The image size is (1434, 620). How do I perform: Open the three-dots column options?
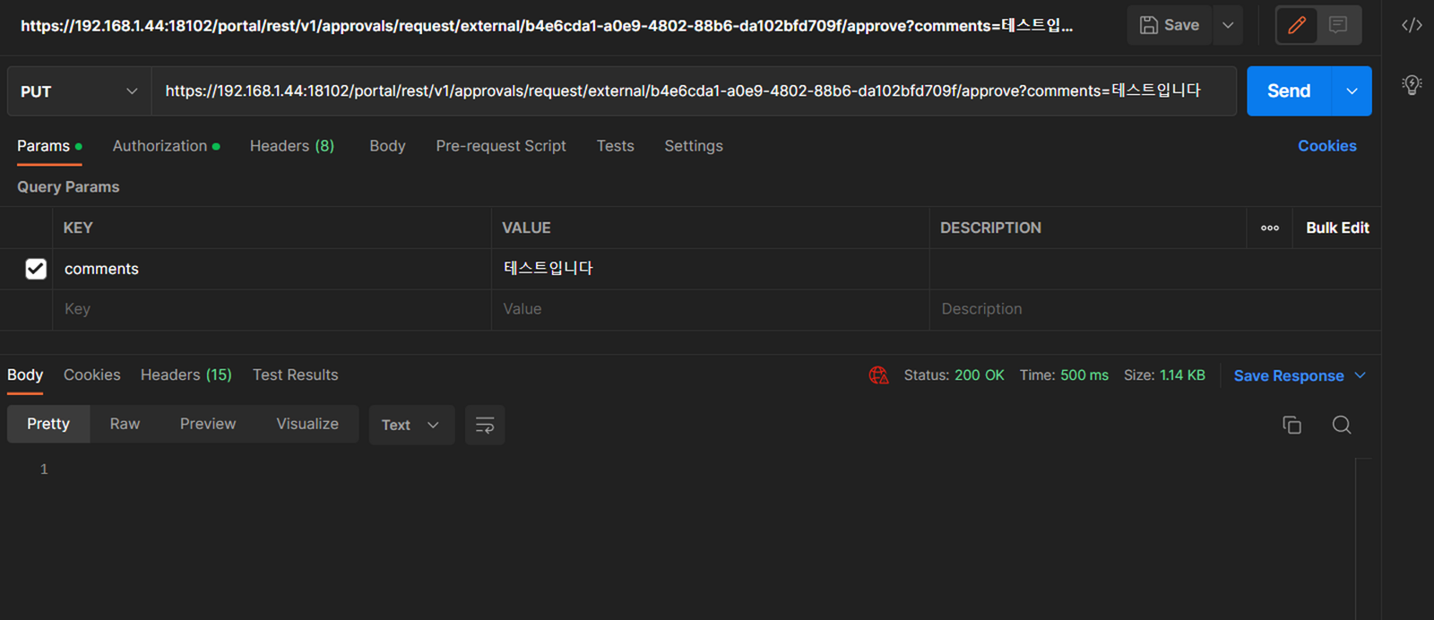(x=1269, y=228)
